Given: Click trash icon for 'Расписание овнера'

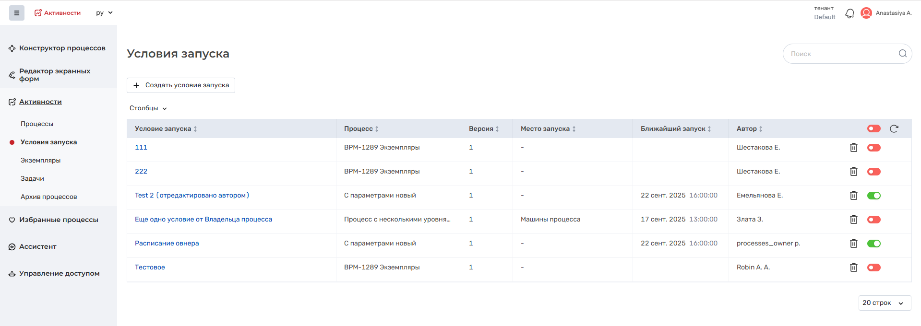Looking at the screenshot, I should [853, 244].
